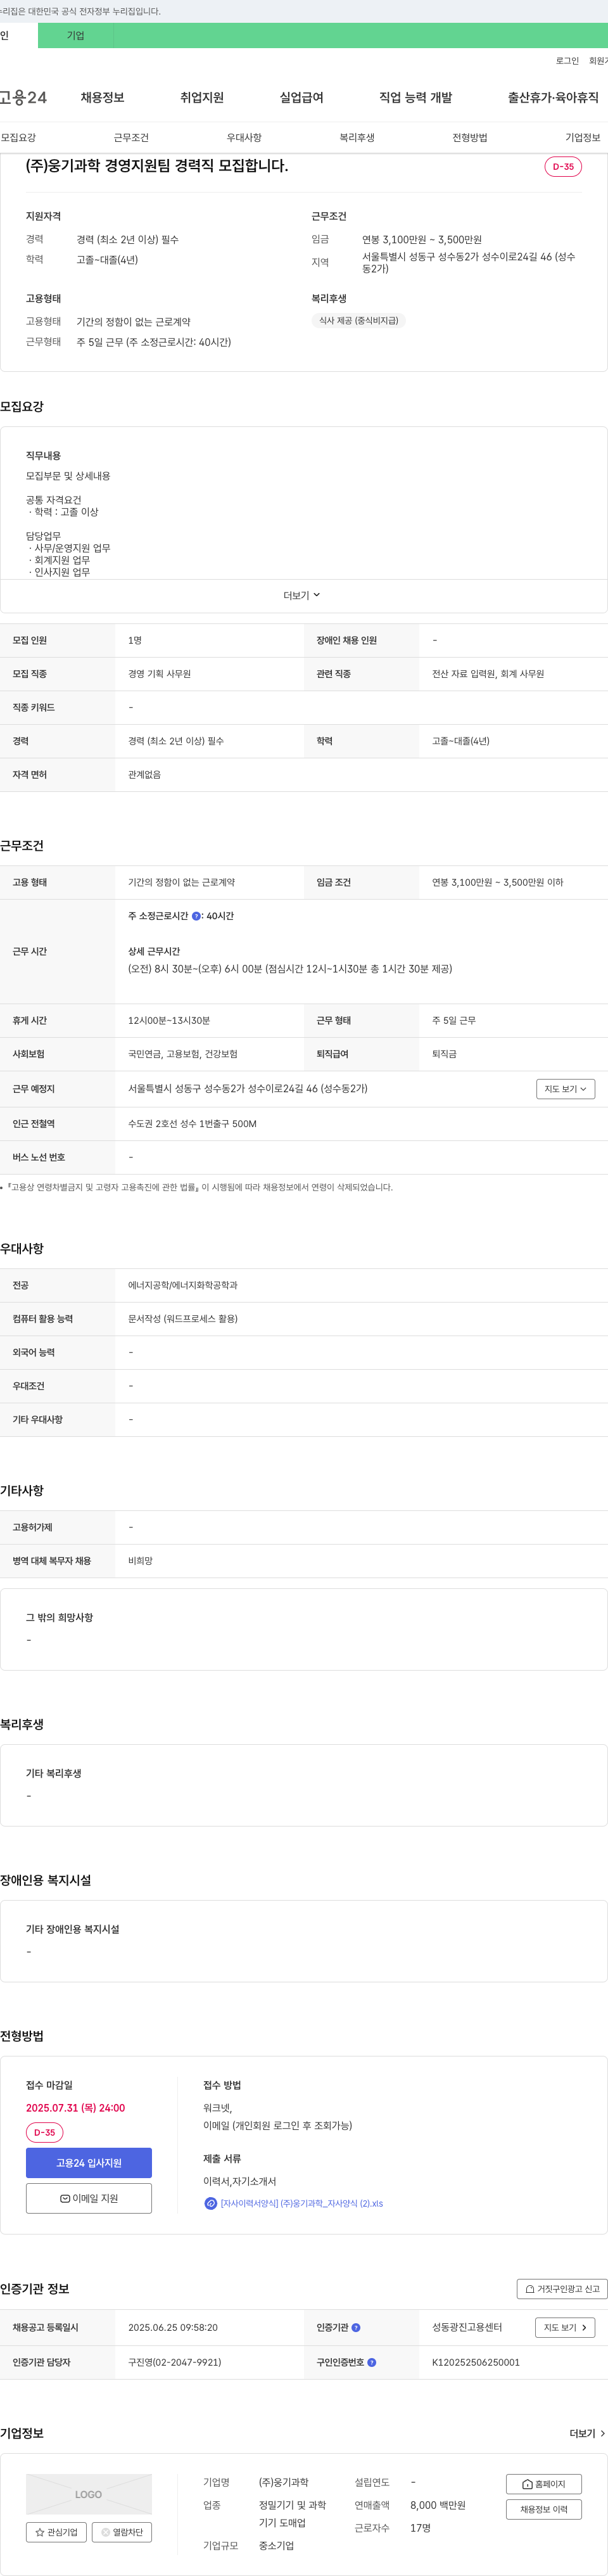Open the company 홈페이지 button
Viewport: 608px width, 2576px height.
pos(543,2484)
